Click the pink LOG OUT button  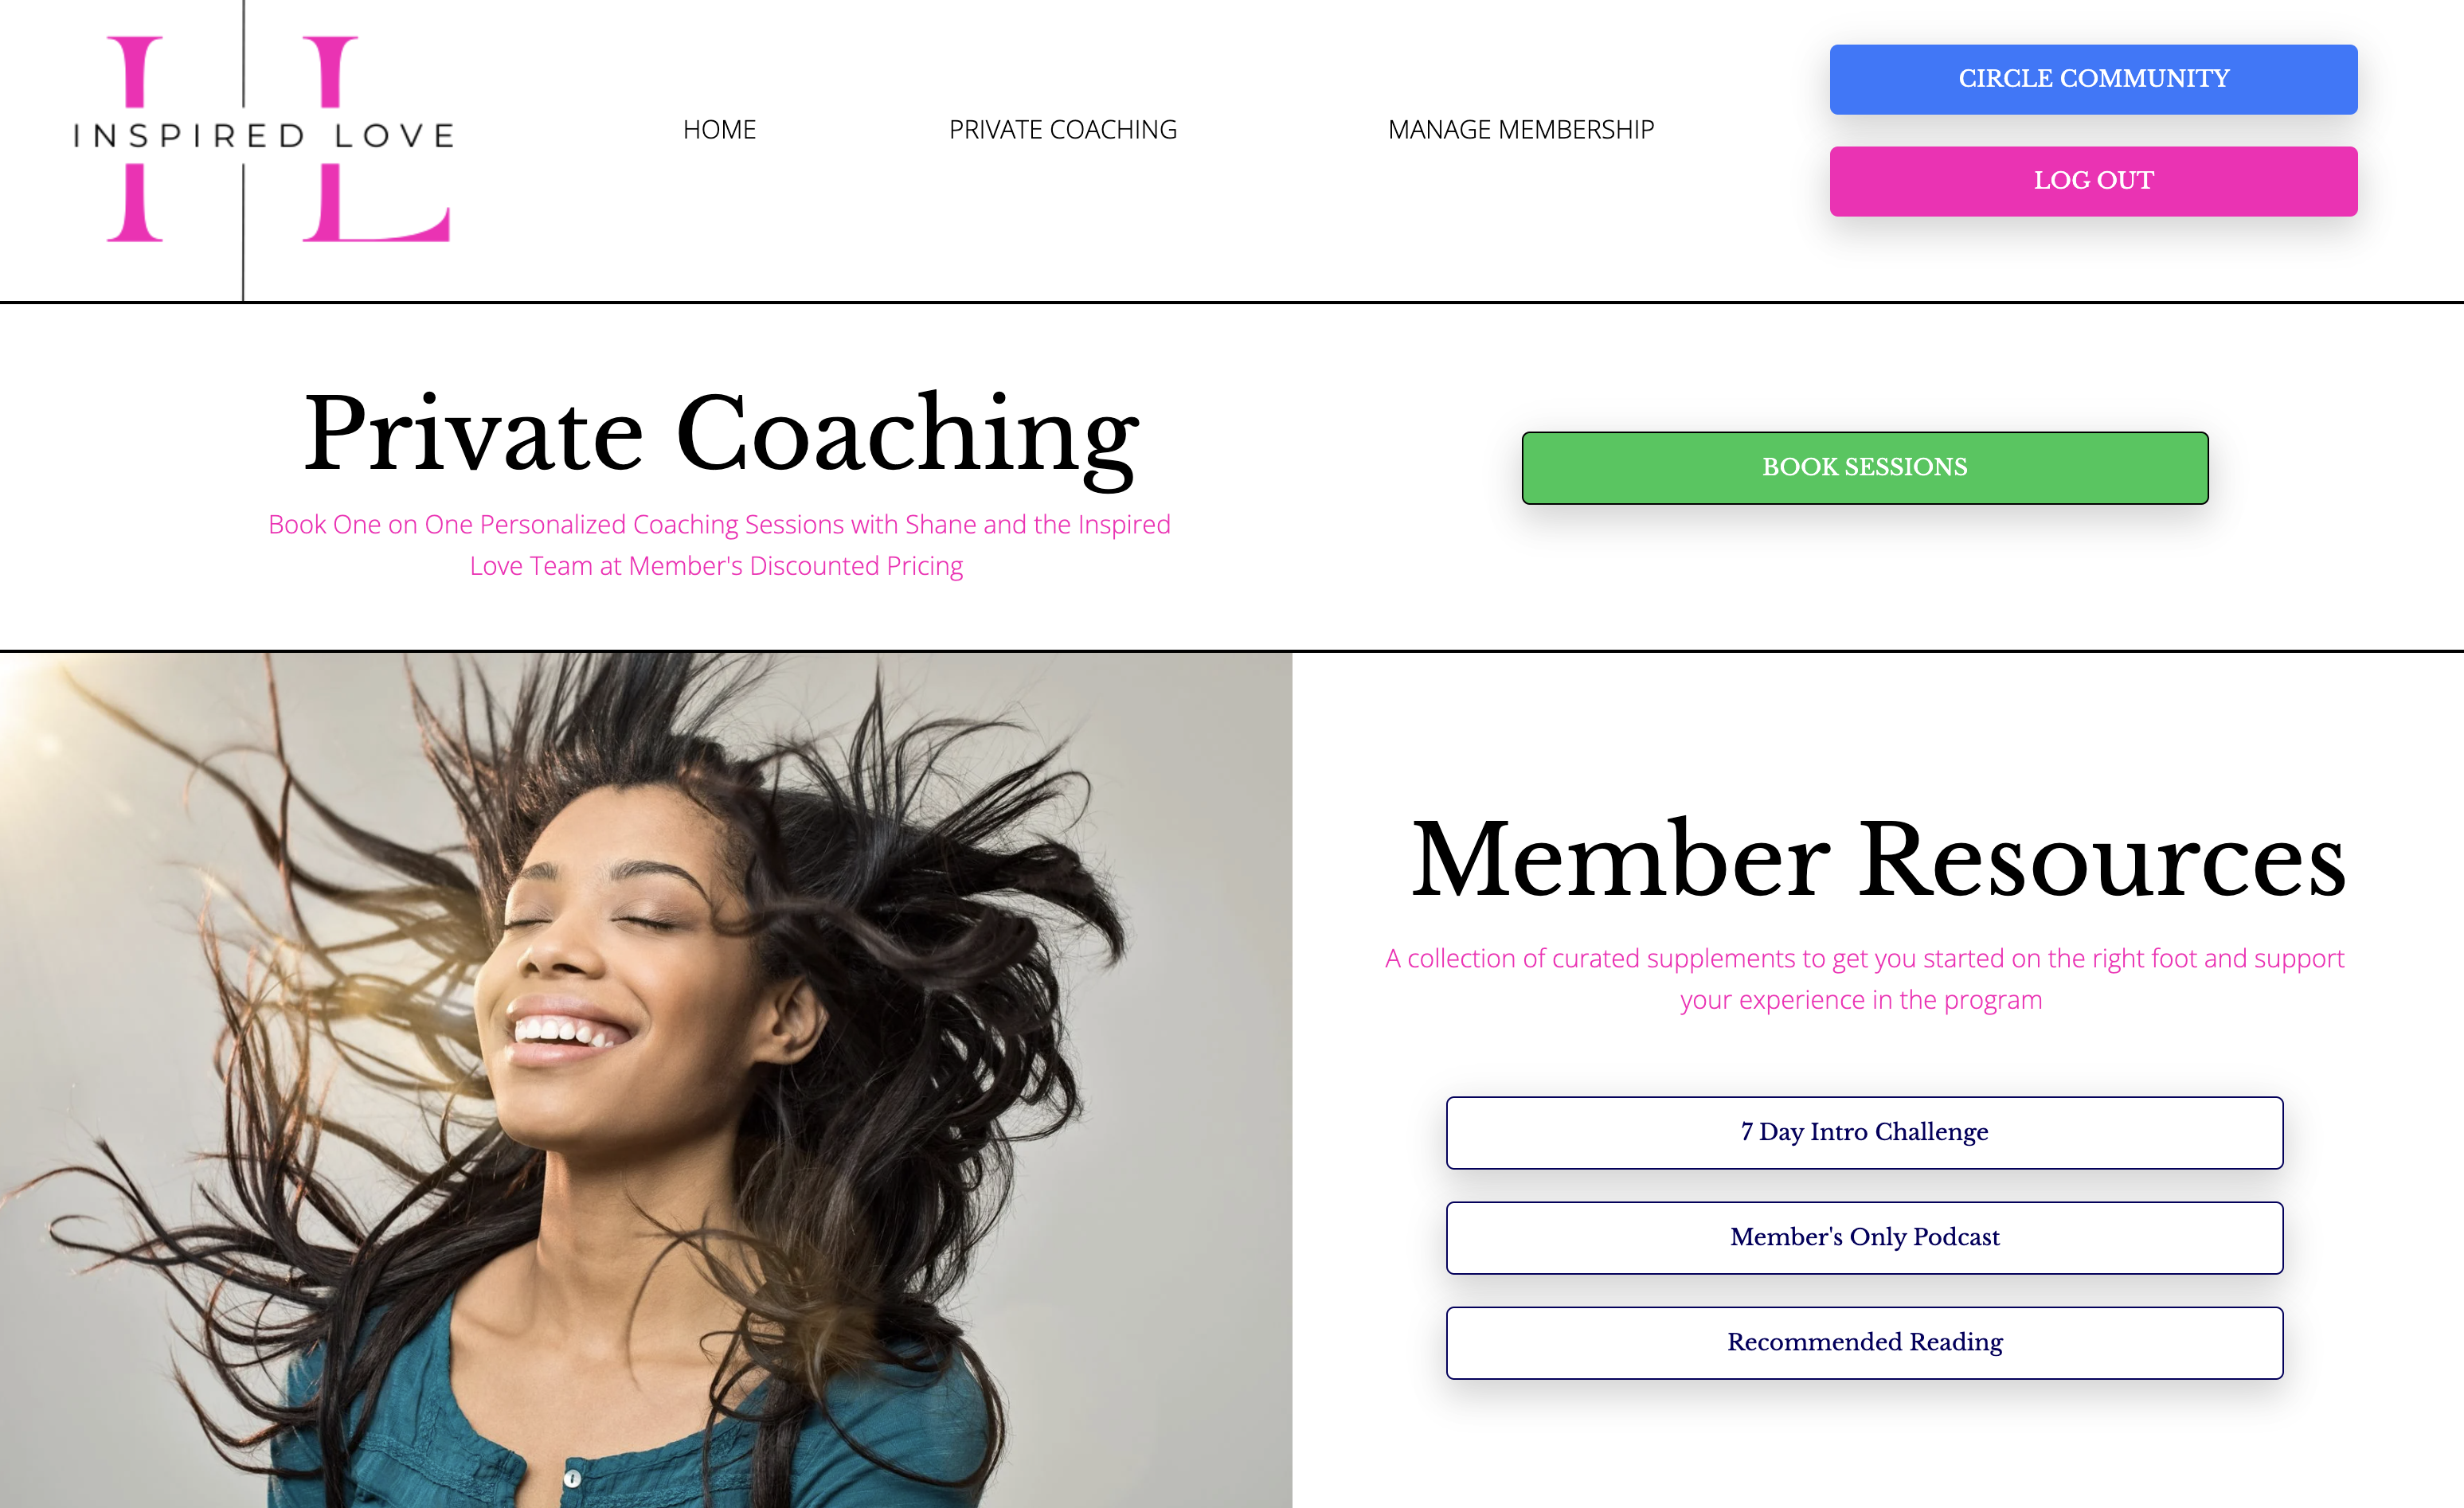2093,181
